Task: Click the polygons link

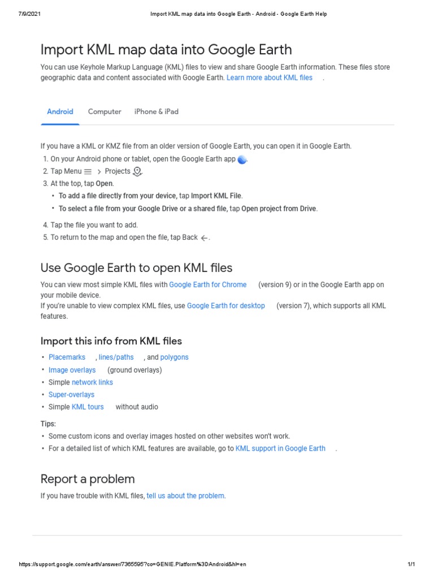Action: 175,357
